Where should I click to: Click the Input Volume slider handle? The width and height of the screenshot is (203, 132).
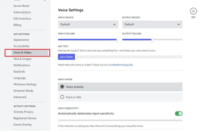[117, 40]
